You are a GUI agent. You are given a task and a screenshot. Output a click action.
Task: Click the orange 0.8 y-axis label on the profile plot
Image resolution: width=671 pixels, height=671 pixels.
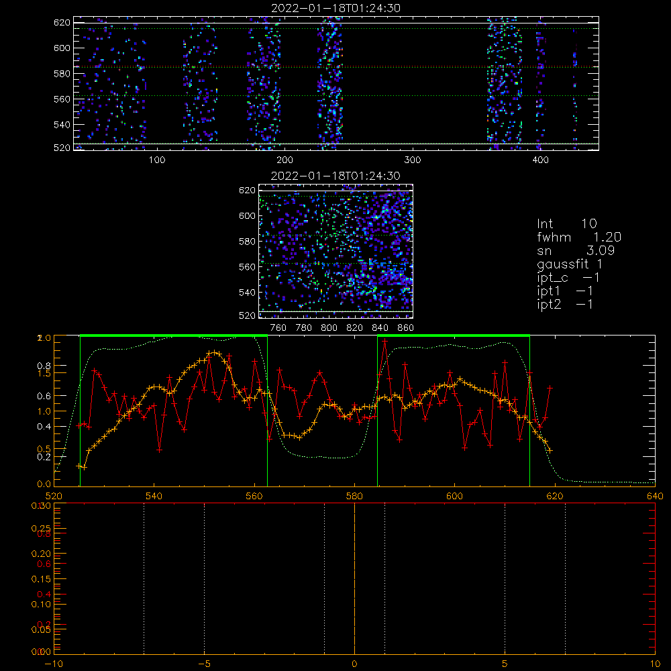44,366
